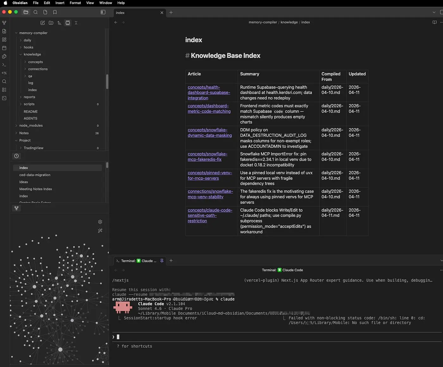
Task: Open the search tab magnifier in sidebar header
Action: (x=35, y=12)
